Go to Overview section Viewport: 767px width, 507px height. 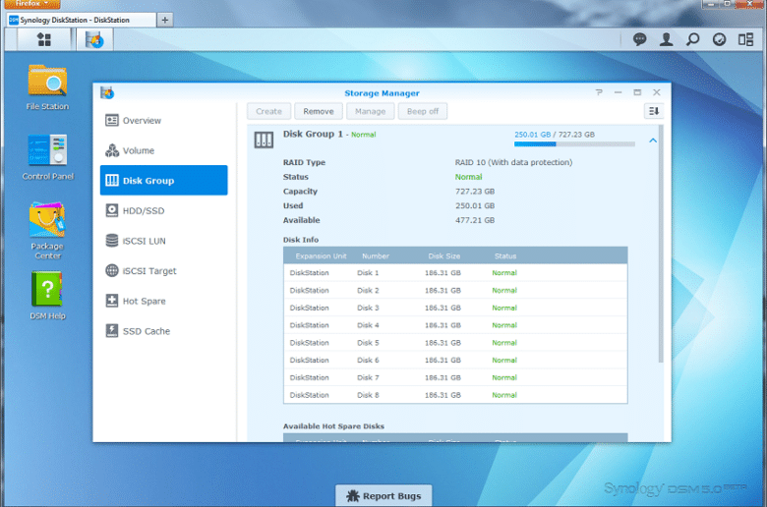pyautogui.click(x=164, y=120)
